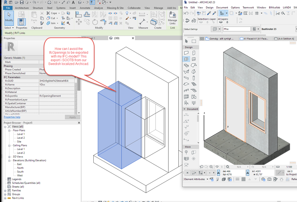Select ARCHICAD Window tool in toolbox

click(186, 59)
